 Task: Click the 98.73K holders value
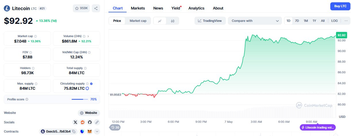point(27,73)
